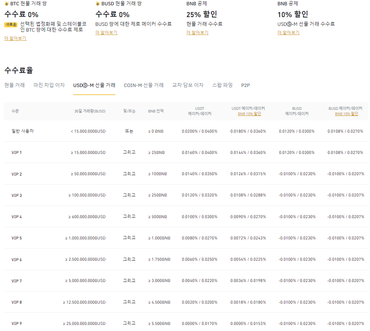The image size is (370, 331).
Task: Click the yellow 새로운 badge
Action: (x=11, y=25)
